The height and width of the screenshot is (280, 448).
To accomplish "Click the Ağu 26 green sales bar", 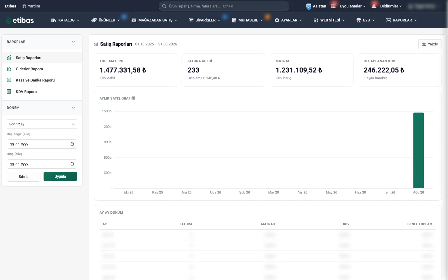I will (418, 150).
